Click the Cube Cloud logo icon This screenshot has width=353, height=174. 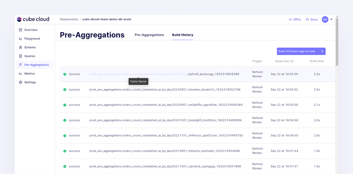pyautogui.click(x=19, y=19)
